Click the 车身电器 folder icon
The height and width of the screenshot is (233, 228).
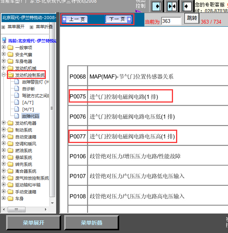[10, 61]
